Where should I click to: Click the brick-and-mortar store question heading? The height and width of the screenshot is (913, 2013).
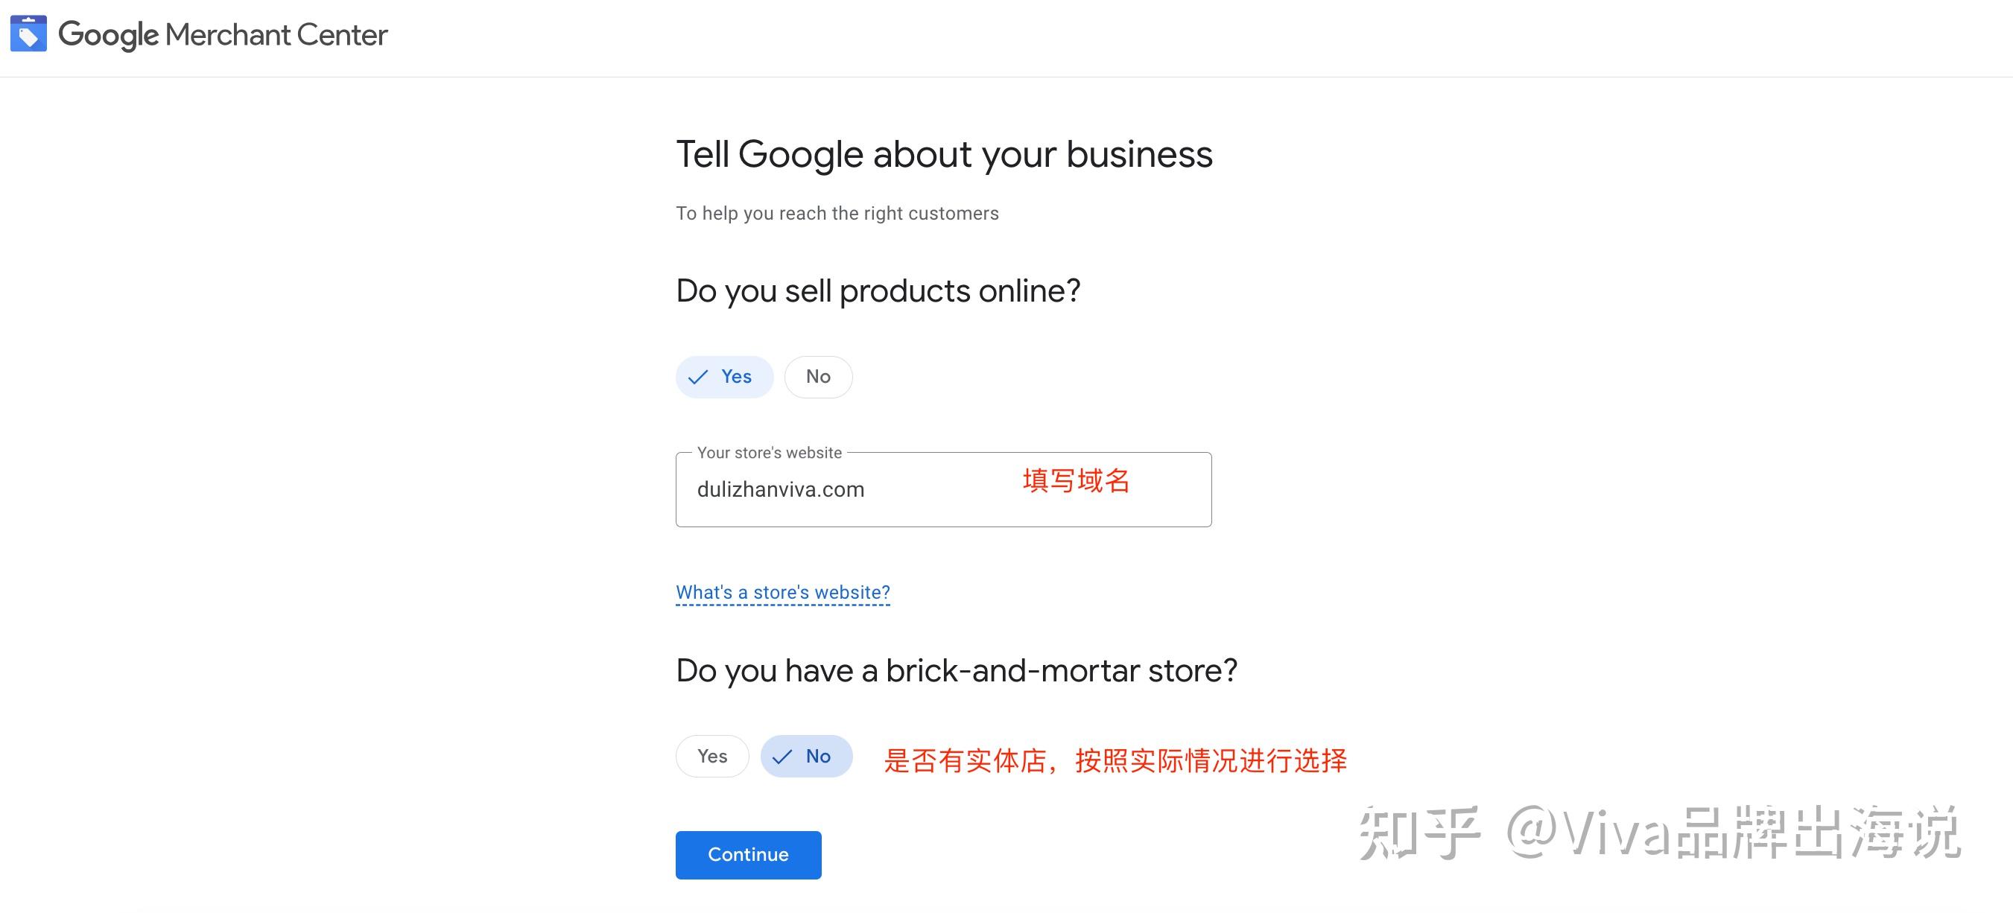pyautogui.click(x=956, y=670)
